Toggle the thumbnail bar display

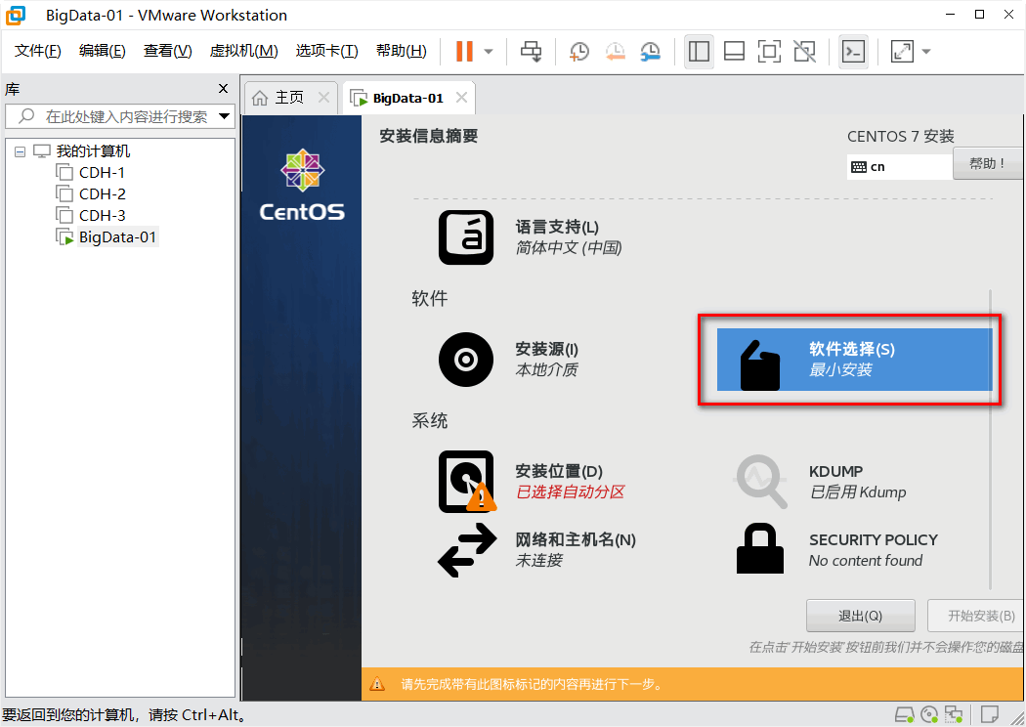(734, 51)
